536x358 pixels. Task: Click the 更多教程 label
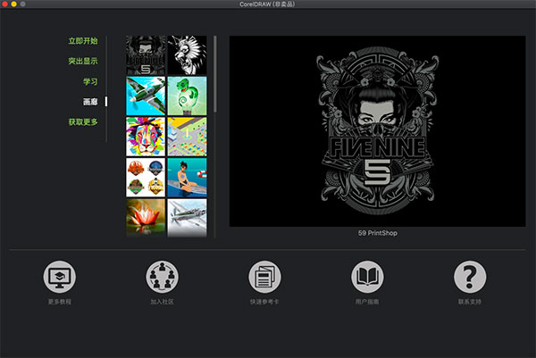(x=60, y=302)
